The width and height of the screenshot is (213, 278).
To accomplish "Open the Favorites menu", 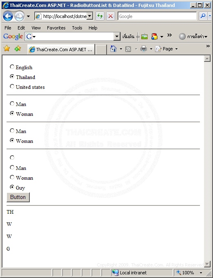I will pyautogui.click(x=56, y=28).
